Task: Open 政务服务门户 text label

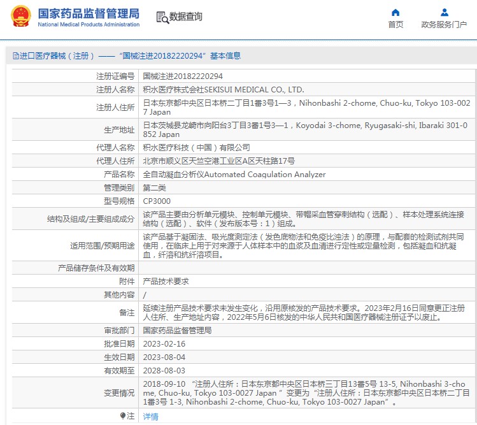Action: (x=444, y=25)
